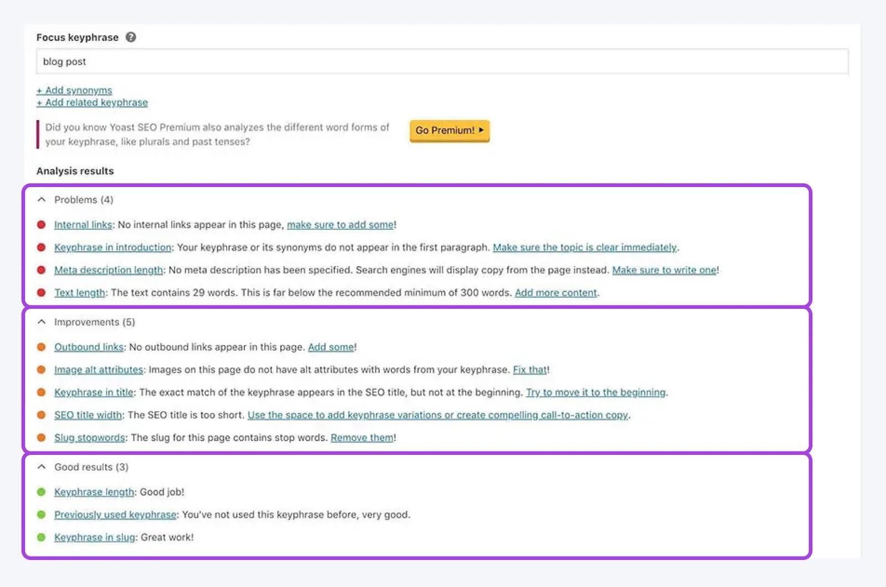
Task: Open the Slug stopwords link
Action: (90, 438)
